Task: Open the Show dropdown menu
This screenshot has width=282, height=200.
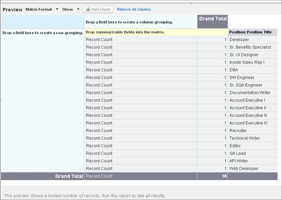Action: pyautogui.click(x=71, y=9)
